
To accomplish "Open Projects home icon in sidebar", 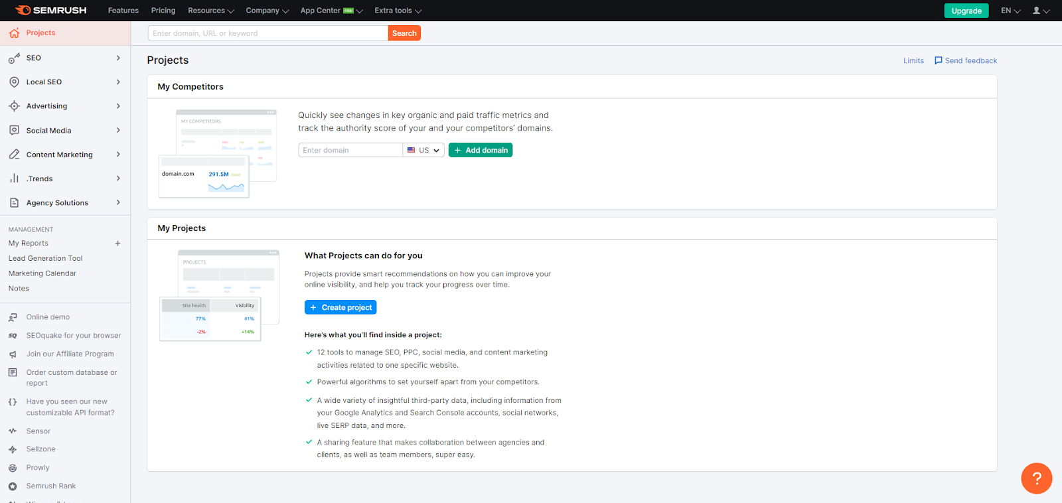I will 14,33.
